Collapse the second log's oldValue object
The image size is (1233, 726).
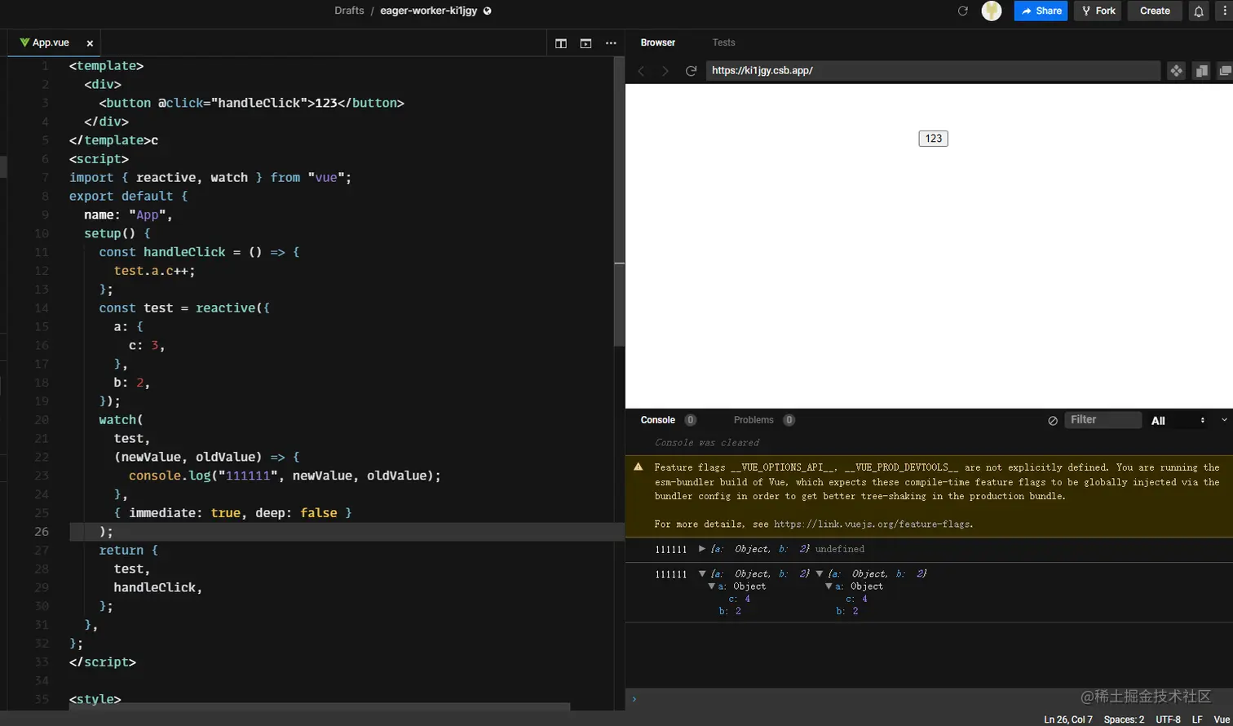(820, 574)
